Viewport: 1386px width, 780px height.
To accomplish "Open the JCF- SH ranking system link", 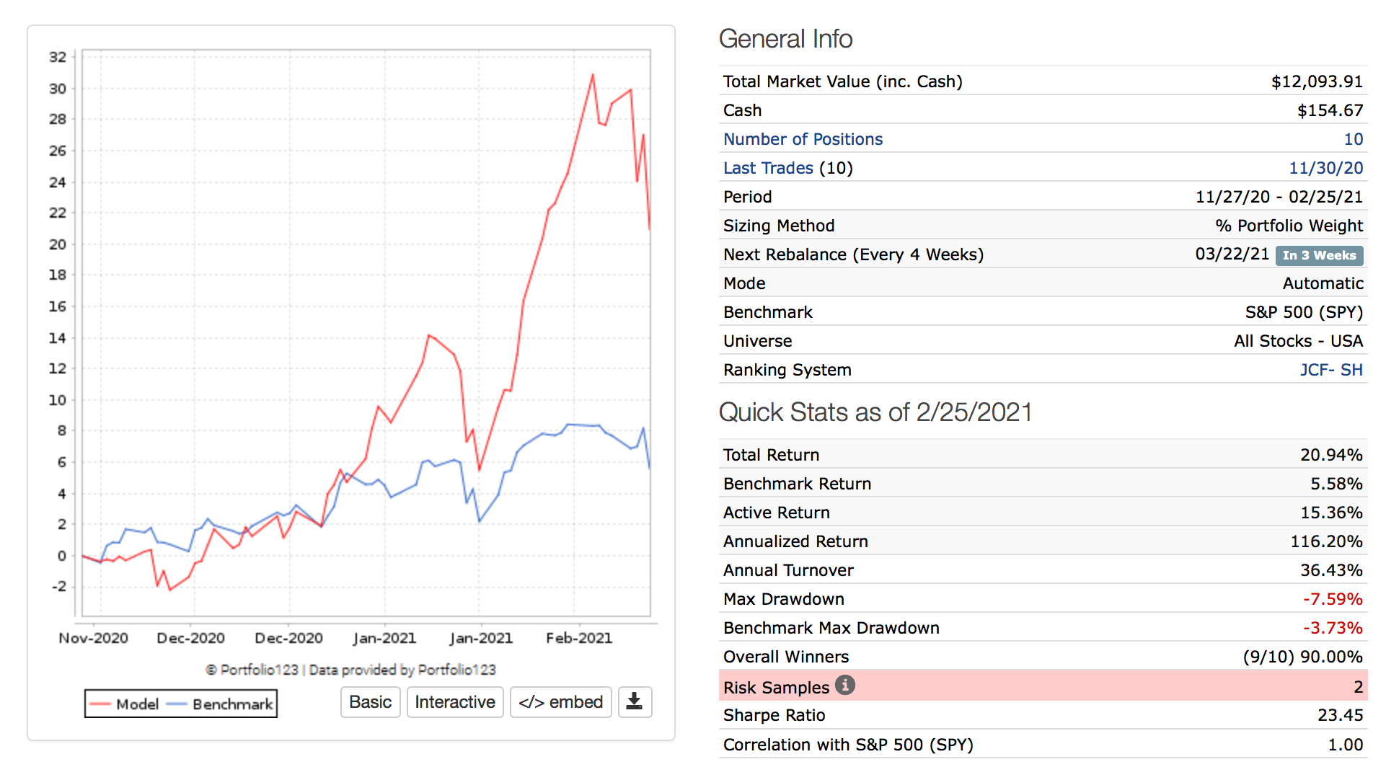I will 1330,370.
